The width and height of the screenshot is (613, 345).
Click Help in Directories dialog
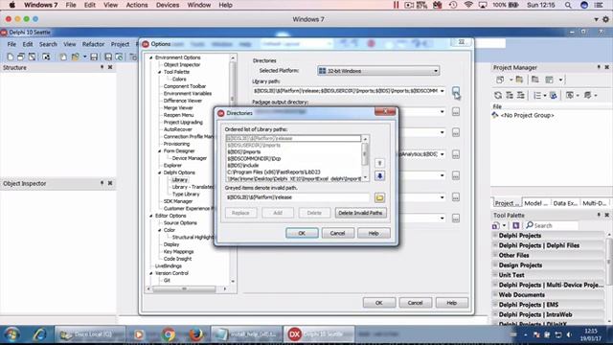coord(374,233)
